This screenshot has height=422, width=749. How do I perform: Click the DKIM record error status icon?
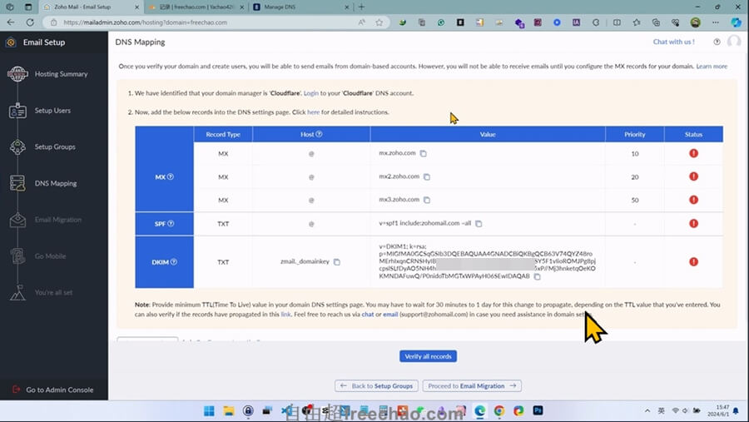coord(693,262)
